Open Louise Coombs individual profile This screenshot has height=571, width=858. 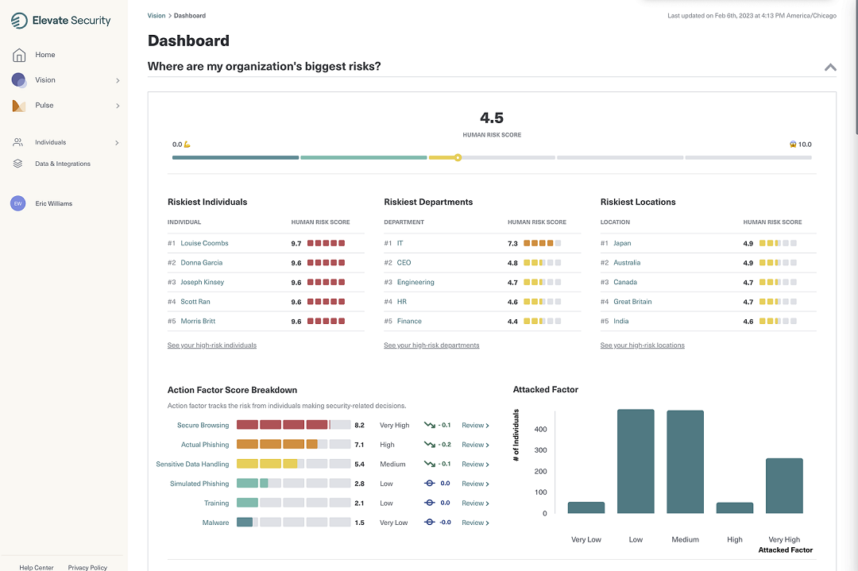204,244
